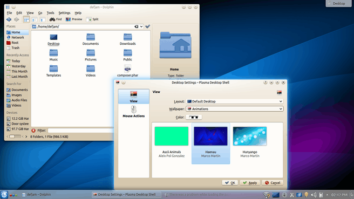354x199 pixels.
Task: Click Desktop Settings taskbar entry
Action: [x=127, y=195]
